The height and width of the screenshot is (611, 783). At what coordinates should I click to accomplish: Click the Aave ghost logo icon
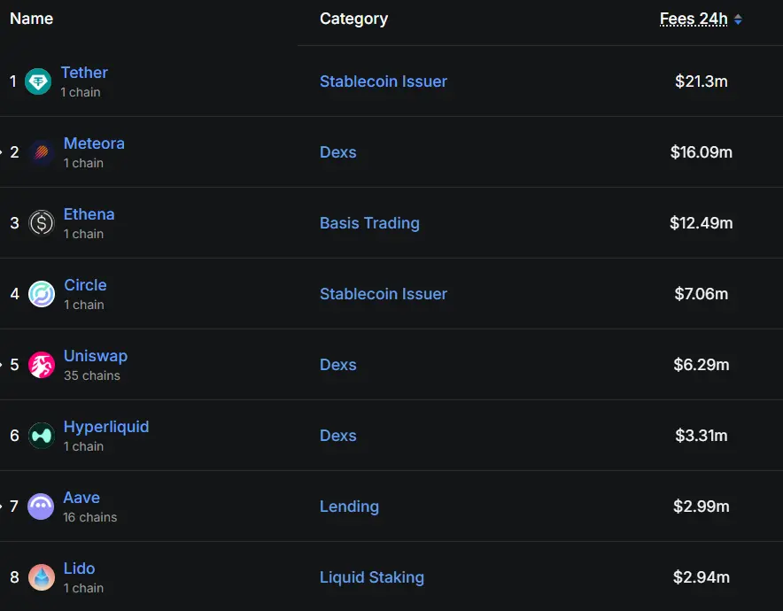(x=41, y=507)
